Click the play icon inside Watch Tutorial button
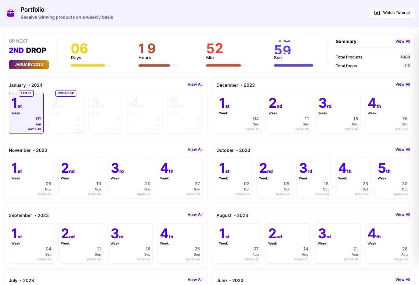419x285 pixels. coord(377,13)
